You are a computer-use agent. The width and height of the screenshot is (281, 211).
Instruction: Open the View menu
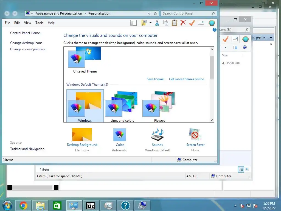28,23
